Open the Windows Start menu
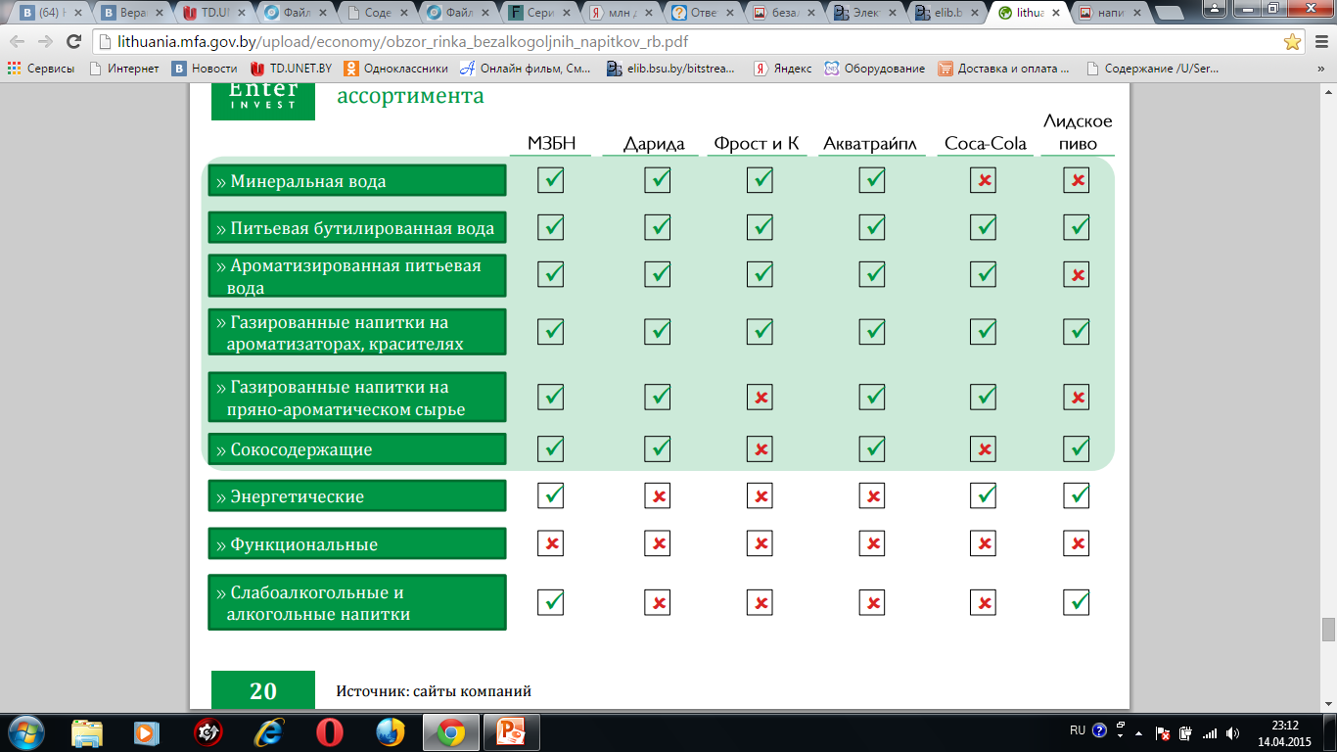Screen dimensions: 1337x752 pyautogui.click(x=25, y=731)
